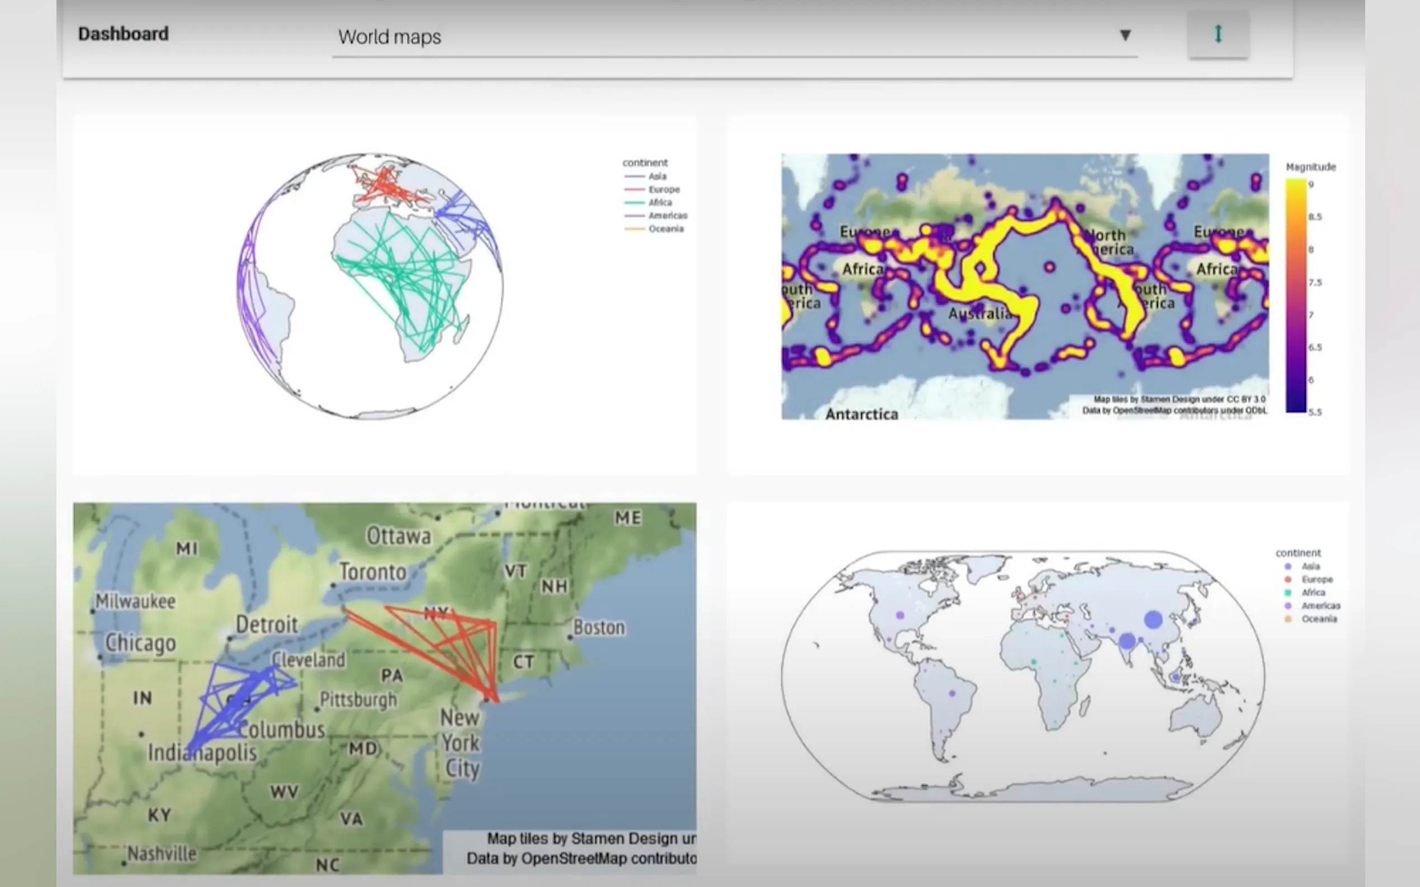This screenshot has width=1420, height=887.
Task: Click the large China bubble on world map
Action: (1153, 619)
